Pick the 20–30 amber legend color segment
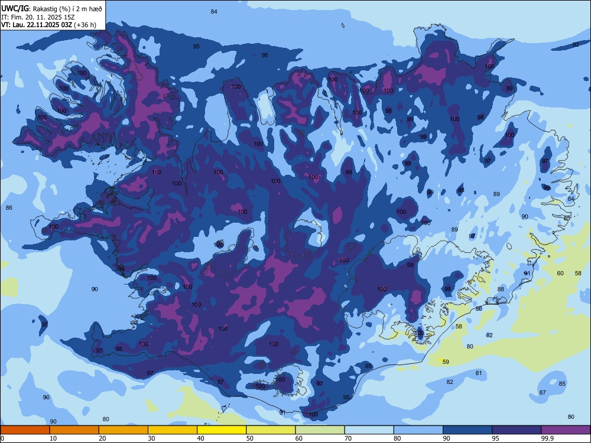Screen dimensions: 591x443 click(x=124, y=430)
